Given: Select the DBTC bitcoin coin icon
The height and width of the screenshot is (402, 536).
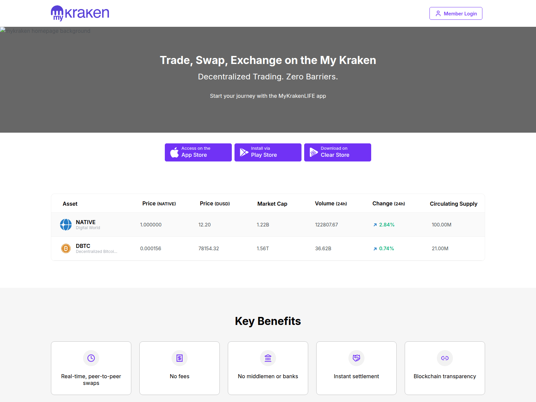Looking at the screenshot, I should tap(66, 248).
